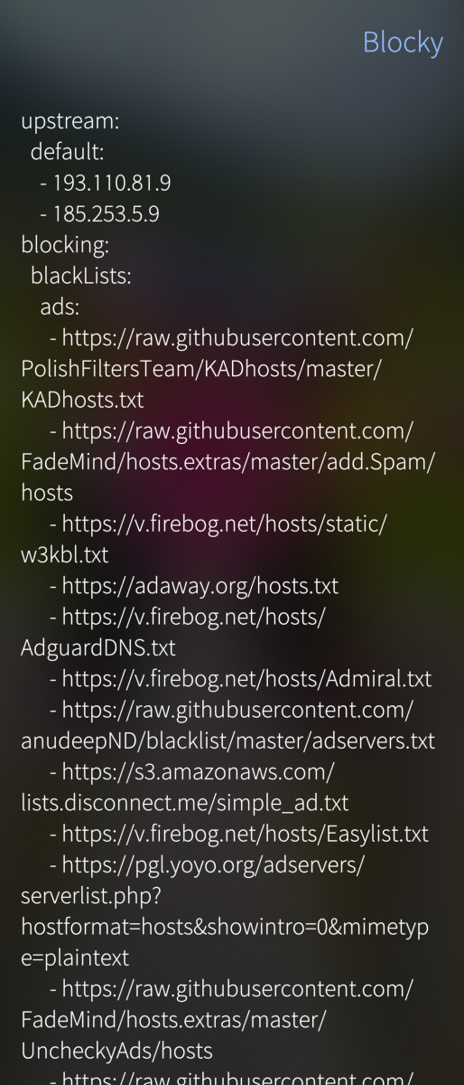The image size is (464, 1085).
Task: Select the 'default:' configuration line
Action: point(68,152)
